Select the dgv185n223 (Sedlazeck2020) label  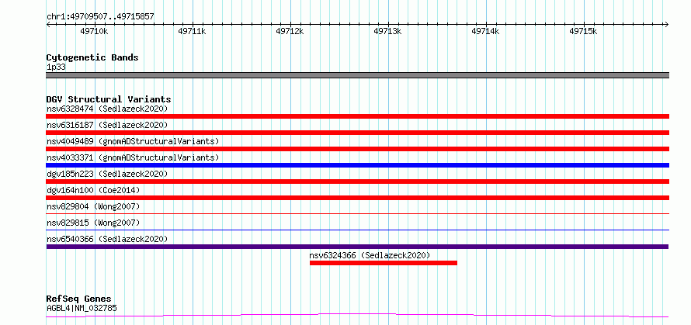pyautogui.click(x=107, y=174)
